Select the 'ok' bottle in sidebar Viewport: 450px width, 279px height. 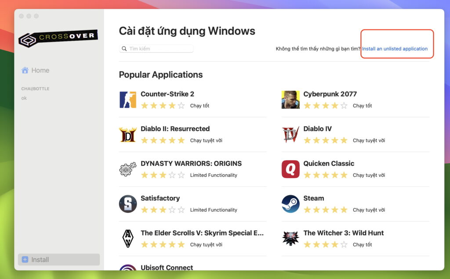pos(24,98)
